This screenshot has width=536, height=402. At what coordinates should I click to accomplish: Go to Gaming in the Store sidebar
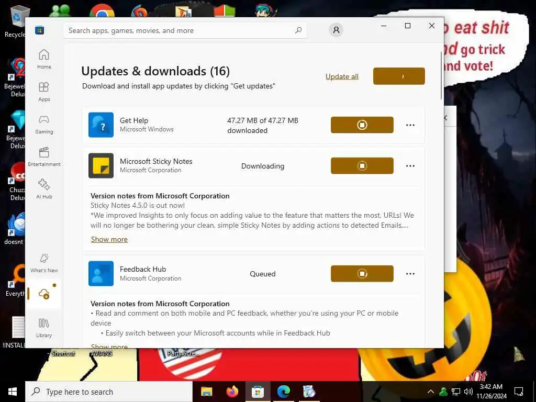pyautogui.click(x=44, y=124)
